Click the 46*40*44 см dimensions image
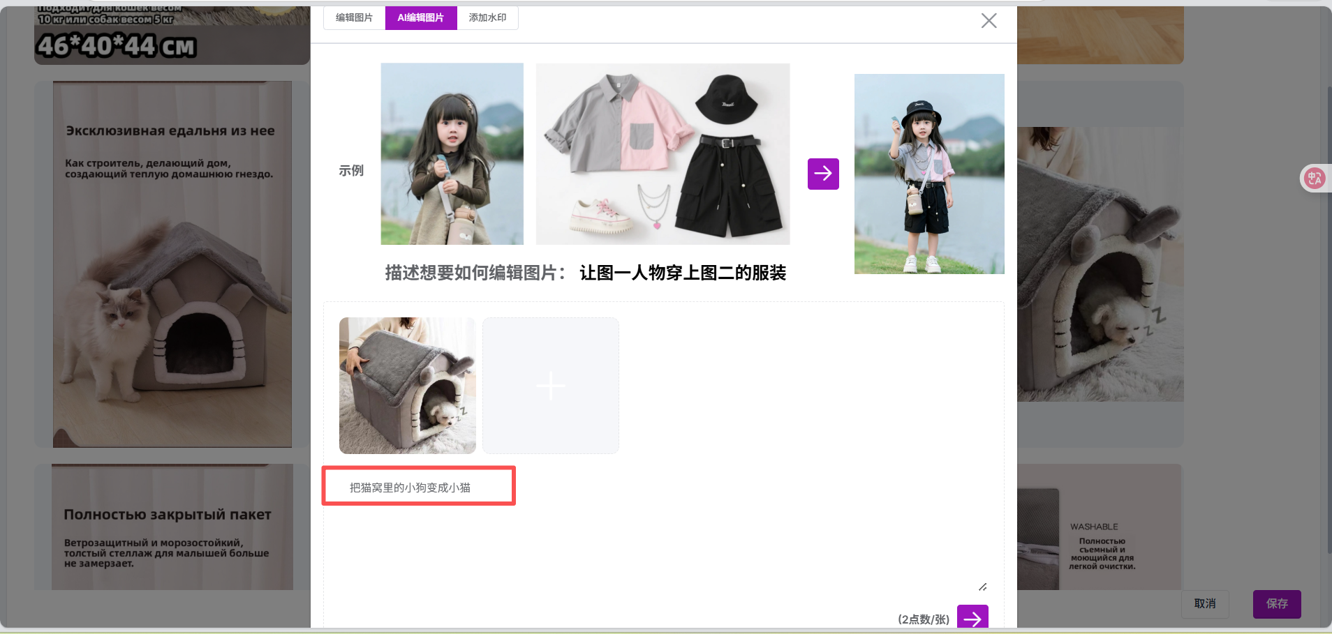Image resolution: width=1332 pixels, height=634 pixels. pyautogui.click(x=172, y=36)
